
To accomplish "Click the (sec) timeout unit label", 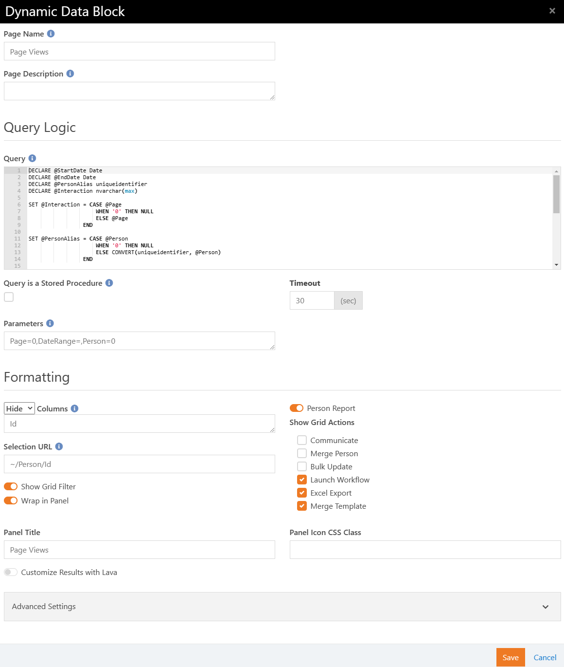I will pyautogui.click(x=348, y=300).
